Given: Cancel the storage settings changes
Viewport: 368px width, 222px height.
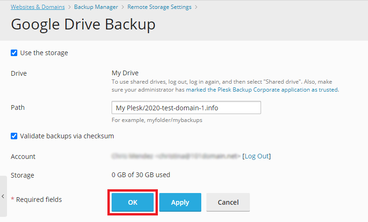Looking at the screenshot, I should pyautogui.click(x=228, y=202).
